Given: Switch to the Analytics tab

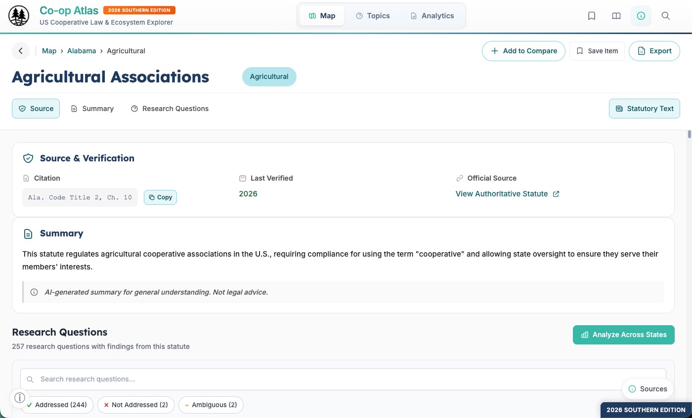Looking at the screenshot, I should point(432,16).
